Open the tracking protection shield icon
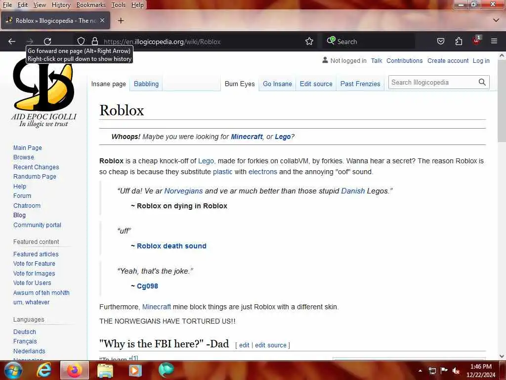Screen dimensions: 506x380 (x=81, y=42)
